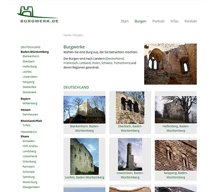Click the Eberbach, Baden-Württemberg caption link
The height and width of the screenshot is (192, 223).
[130, 128]
